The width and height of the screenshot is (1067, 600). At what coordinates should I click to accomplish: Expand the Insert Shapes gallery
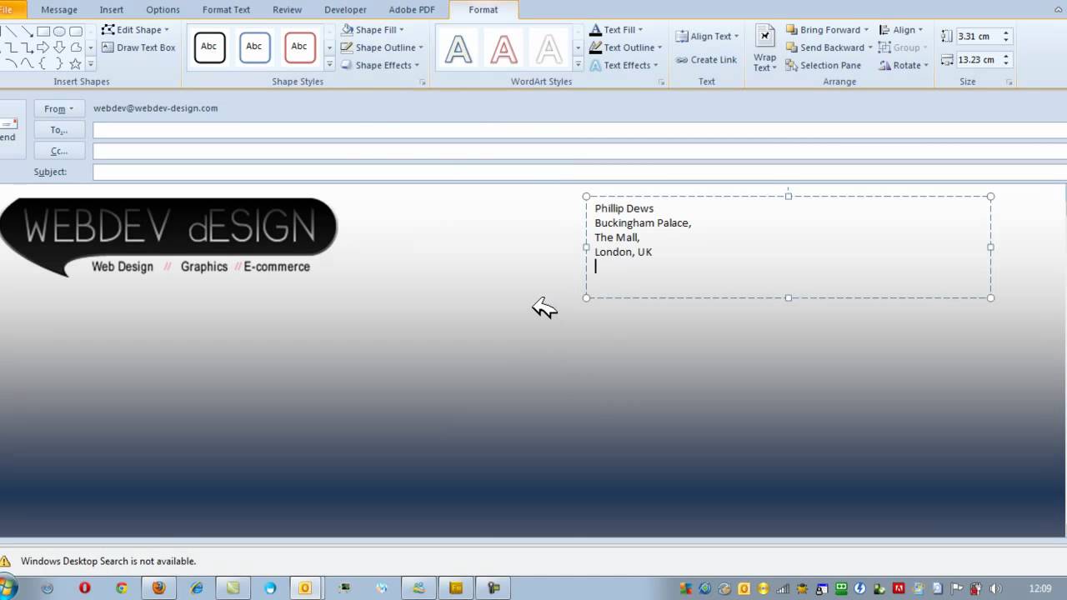91,64
